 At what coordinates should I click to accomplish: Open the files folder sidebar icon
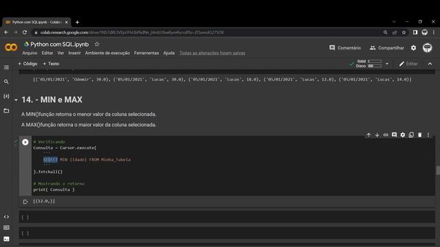(x=6, y=110)
